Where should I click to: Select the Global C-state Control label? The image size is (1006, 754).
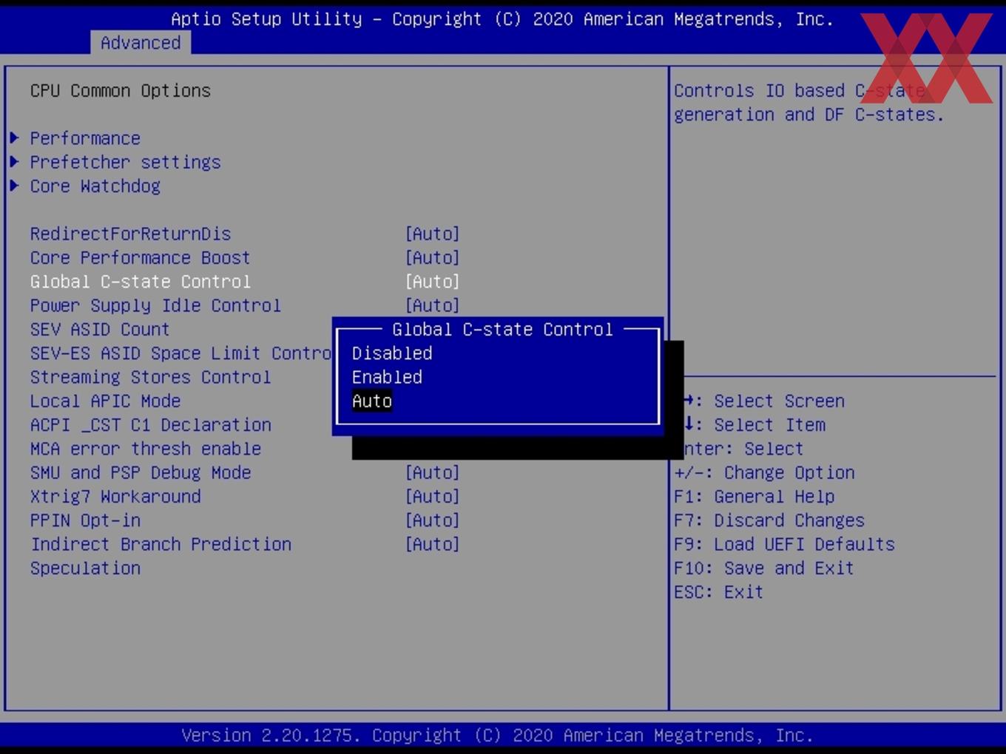140,282
